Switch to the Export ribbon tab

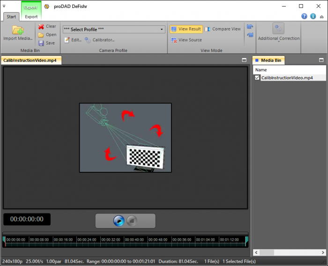(x=31, y=17)
